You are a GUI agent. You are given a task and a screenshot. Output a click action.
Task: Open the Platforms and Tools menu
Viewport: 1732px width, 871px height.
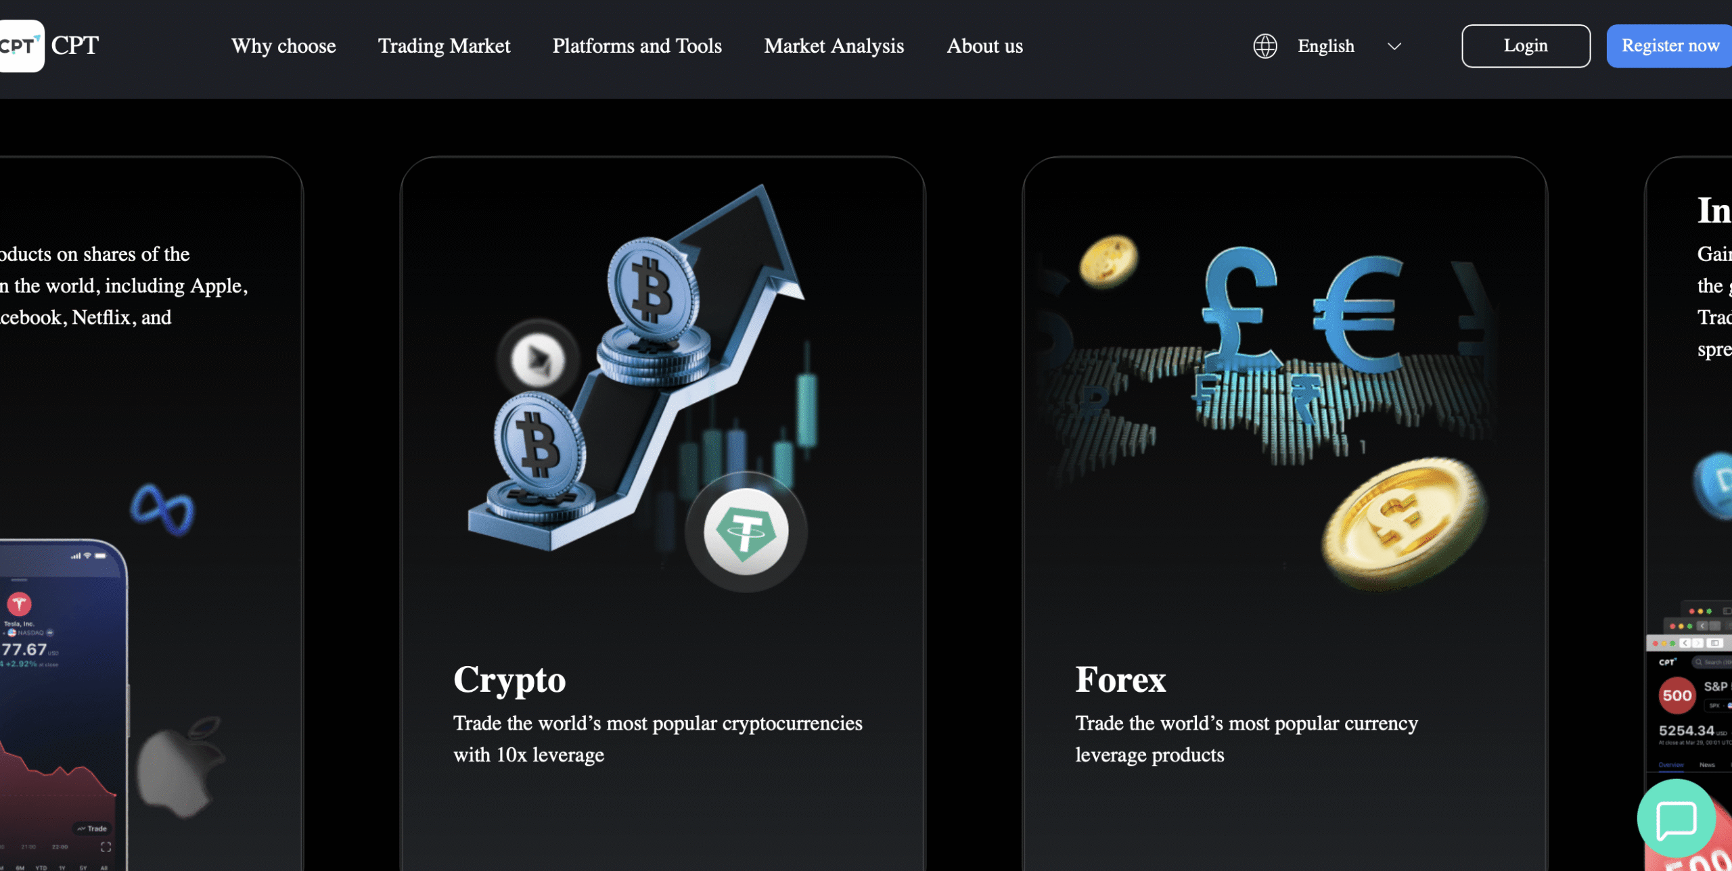pyautogui.click(x=637, y=46)
